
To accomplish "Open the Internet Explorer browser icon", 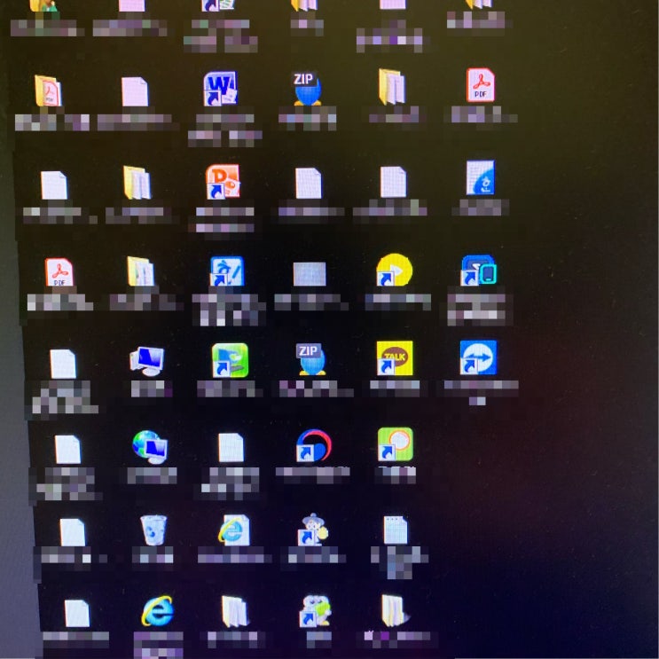I will (x=157, y=611).
